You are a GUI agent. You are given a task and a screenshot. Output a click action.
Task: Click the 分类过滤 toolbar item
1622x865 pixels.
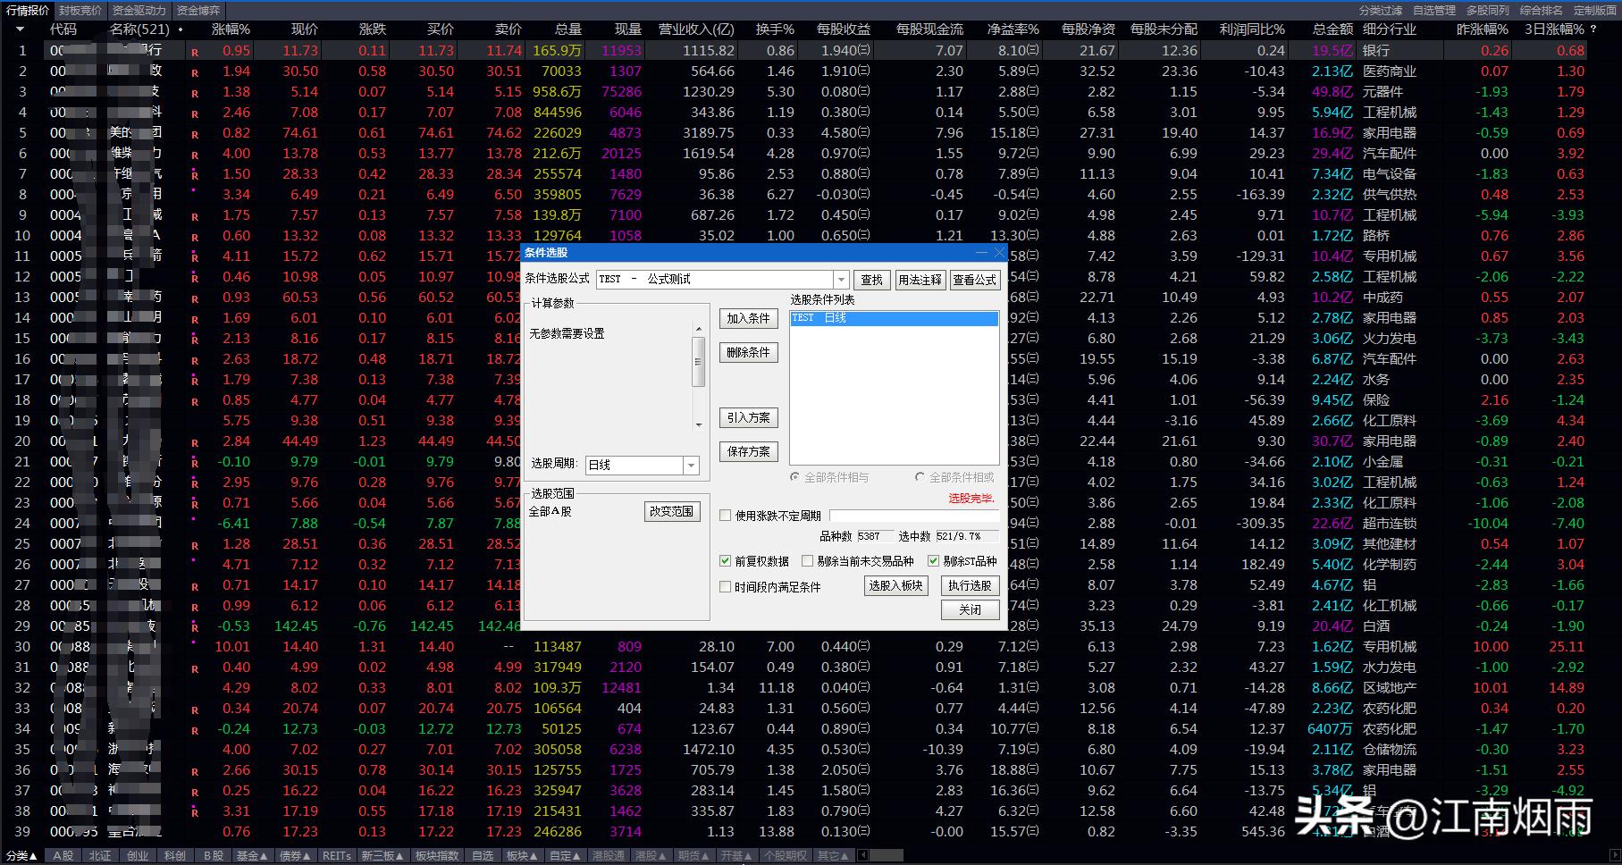click(x=1381, y=11)
